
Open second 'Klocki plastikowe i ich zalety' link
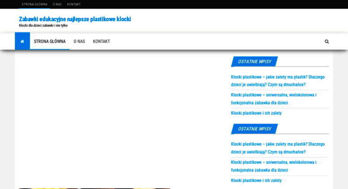tap(256, 181)
